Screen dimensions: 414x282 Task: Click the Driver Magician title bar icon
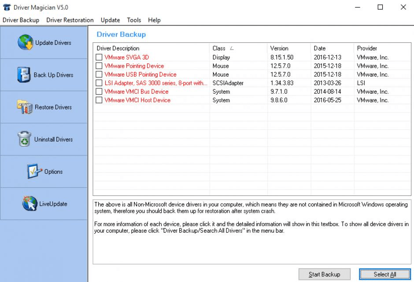7,7
